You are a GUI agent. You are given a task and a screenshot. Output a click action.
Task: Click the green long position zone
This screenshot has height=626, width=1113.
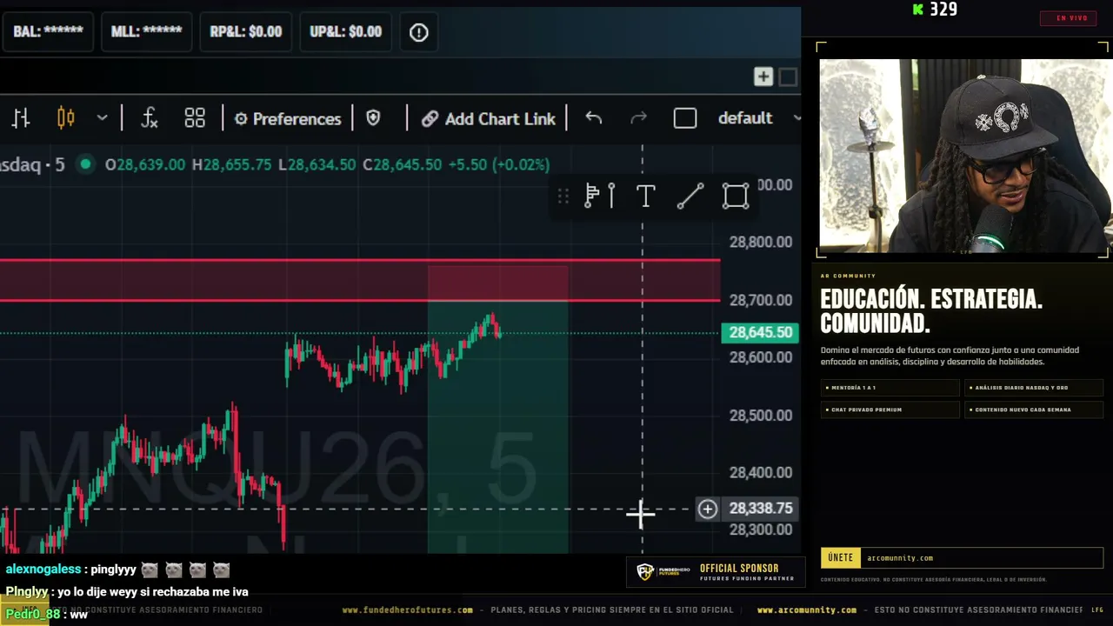[x=497, y=426]
